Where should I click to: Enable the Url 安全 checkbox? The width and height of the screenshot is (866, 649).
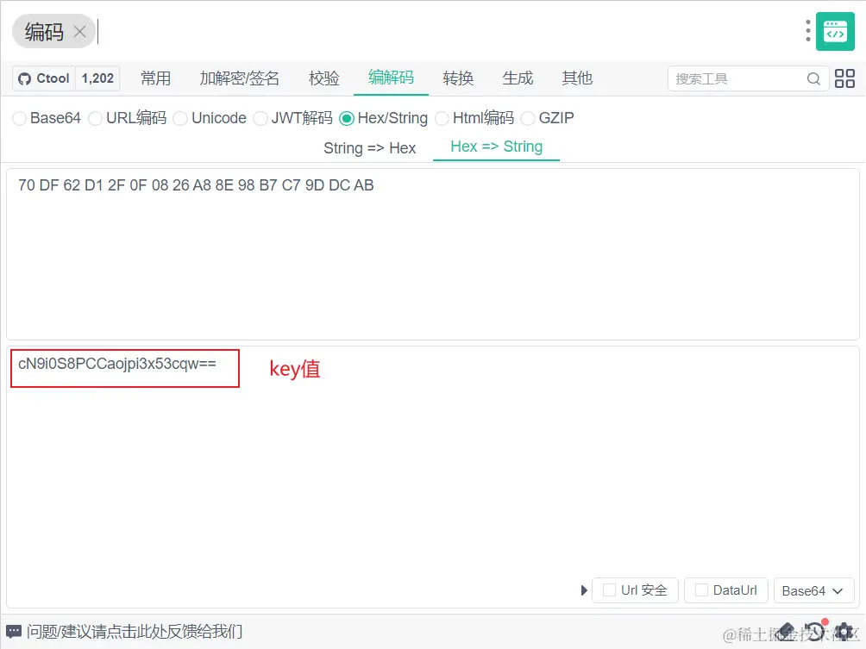(x=609, y=590)
